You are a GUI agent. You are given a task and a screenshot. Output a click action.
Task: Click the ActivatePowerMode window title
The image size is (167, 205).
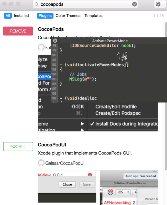click(110, 41)
